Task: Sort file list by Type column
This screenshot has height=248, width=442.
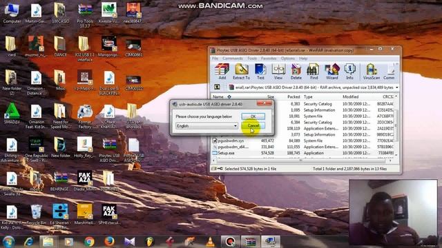Action: click(x=308, y=96)
